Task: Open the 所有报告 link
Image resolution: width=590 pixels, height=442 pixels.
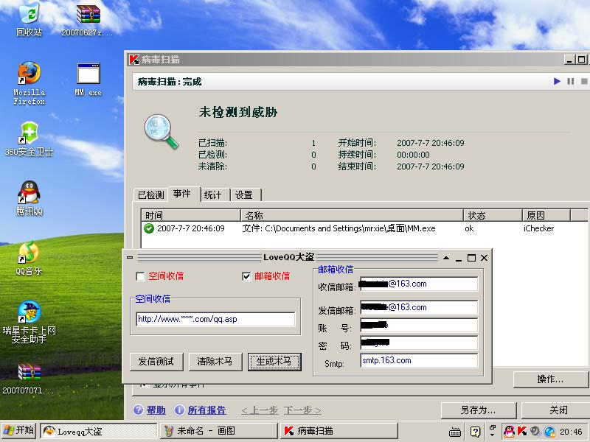Action: point(206,410)
